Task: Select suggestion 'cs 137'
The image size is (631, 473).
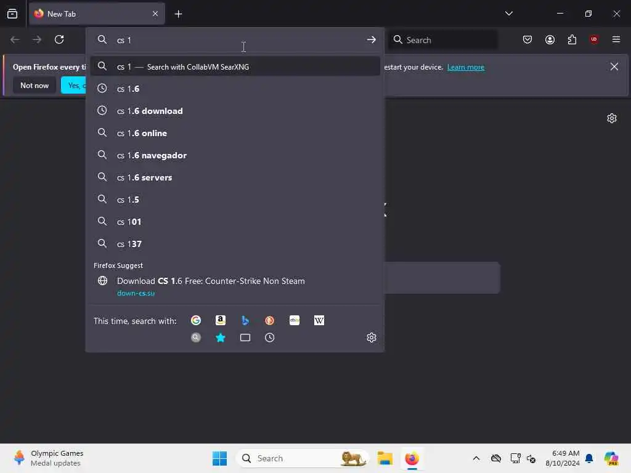Action: tap(235, 244)
